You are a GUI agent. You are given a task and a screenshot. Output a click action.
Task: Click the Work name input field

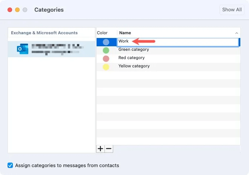(178, 42)
